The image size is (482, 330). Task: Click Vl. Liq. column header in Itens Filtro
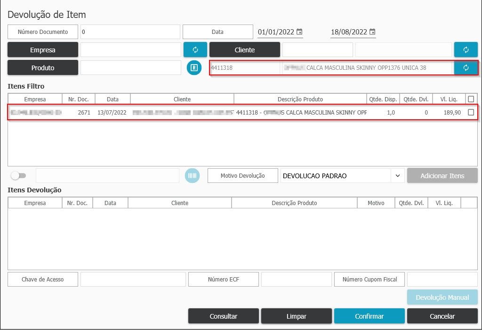click(449, 99)
